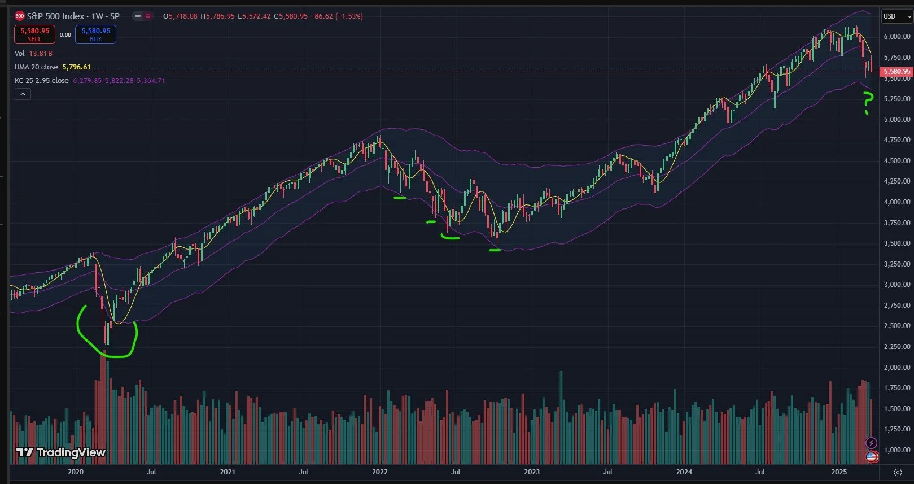Screen dimensions: 914x484
Task: Click the 2023 label on the time axis
Action: pyautogui.click(x=532, y=472)
